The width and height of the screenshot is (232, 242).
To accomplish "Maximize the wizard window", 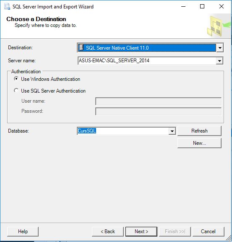I will click(202, 6).
